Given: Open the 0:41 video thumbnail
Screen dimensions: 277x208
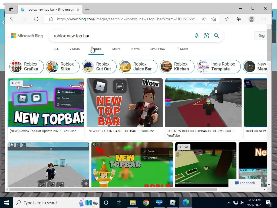Looking at the screenshot, I should click(x=206, y=164).
